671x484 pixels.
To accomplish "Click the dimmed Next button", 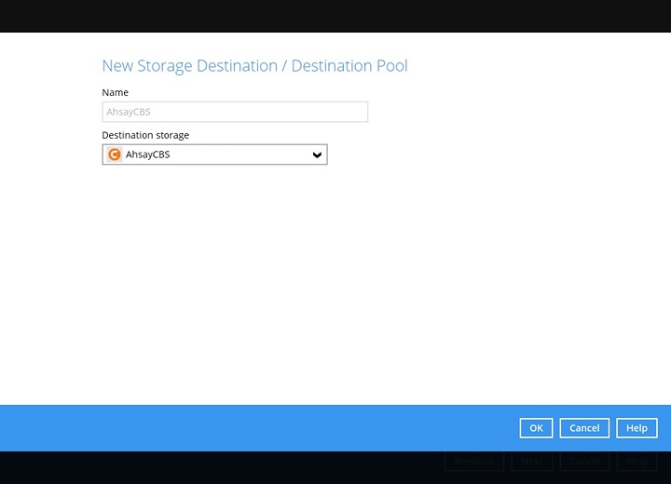I will (532, 462).
